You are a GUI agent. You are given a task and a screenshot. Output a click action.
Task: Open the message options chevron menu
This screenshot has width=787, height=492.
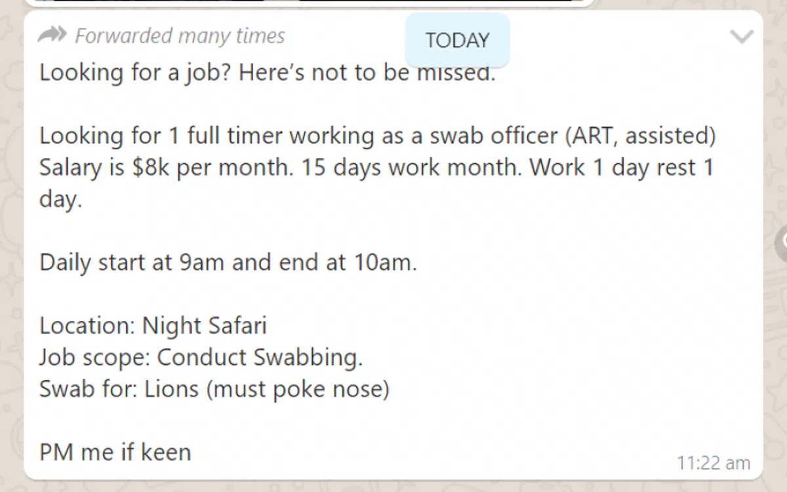point(742,37)
